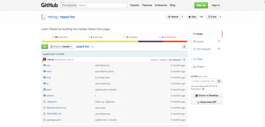Go to Features in the top navigation
Image resolution: width=265 pixels, height=127 pixels.
[x=147, y=5]
